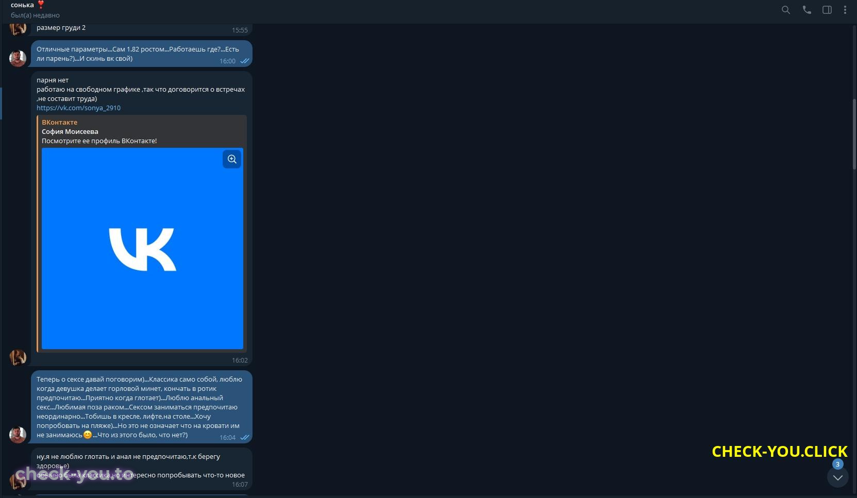Viewport: 857px width, 498px height.
Task: Open sender avatar beside the 16:04 message
Action: click(x=18, y=435)
